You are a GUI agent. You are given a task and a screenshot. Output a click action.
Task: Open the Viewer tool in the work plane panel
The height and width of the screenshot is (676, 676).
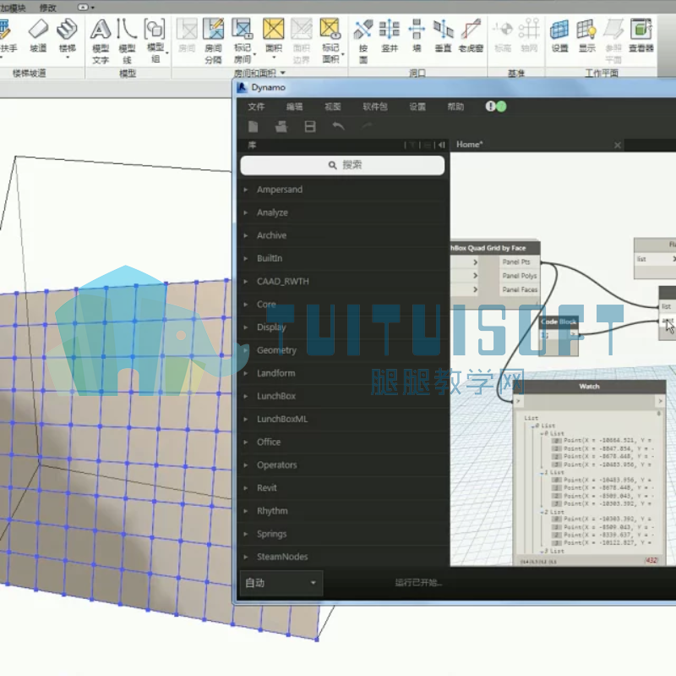(641, 36)
